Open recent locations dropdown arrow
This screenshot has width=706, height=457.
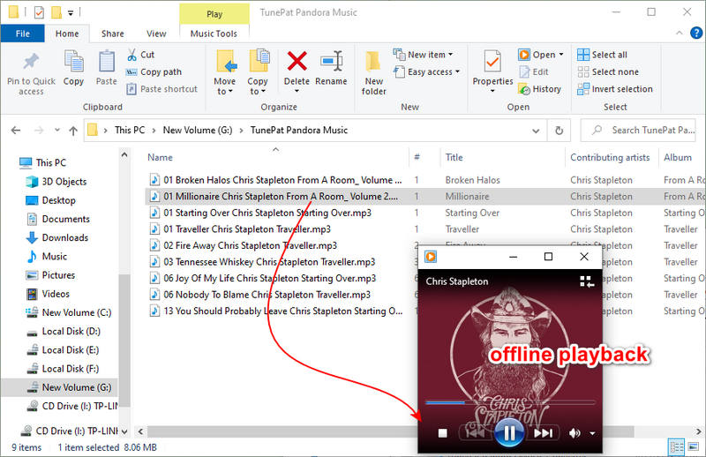coord(56,130)
